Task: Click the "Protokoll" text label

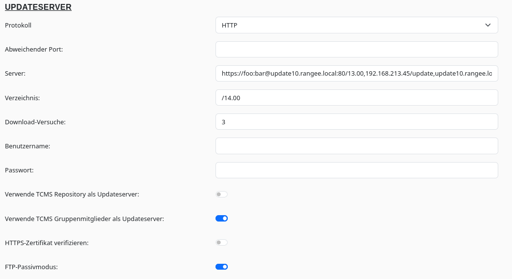Action: point(18,25)
